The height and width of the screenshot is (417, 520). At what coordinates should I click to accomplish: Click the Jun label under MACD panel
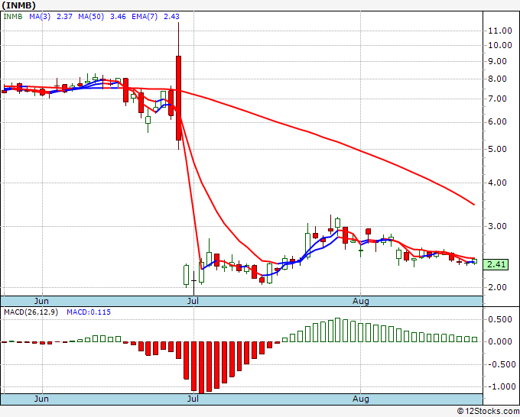pos(41,399)
